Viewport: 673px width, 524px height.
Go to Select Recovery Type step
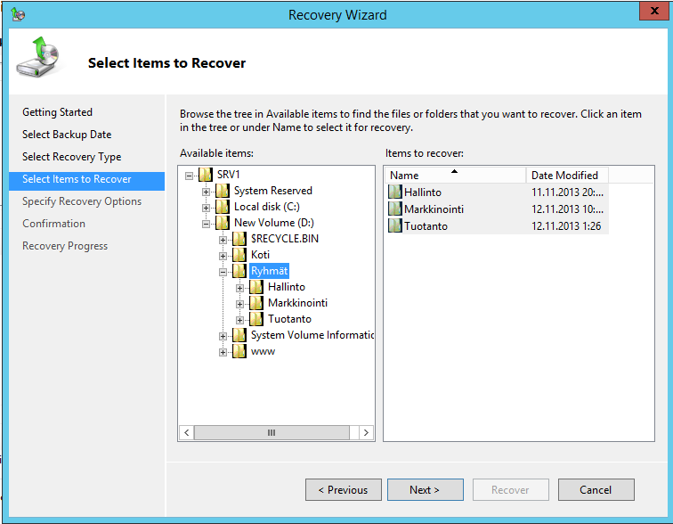(x=72, y=157)
